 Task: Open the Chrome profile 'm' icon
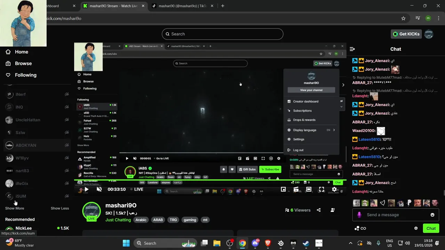click(428, 18)
